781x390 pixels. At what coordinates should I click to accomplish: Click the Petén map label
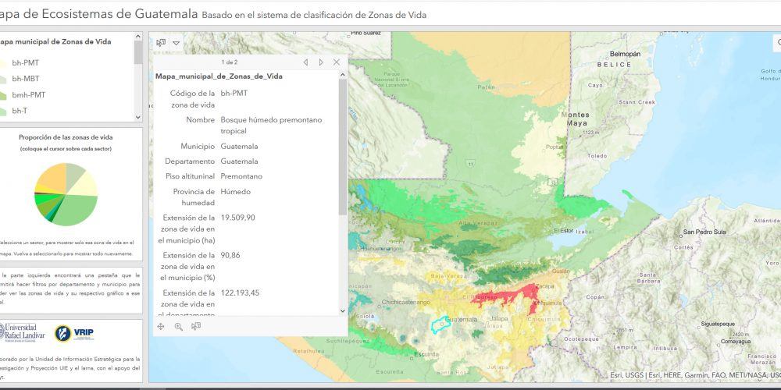point(487,87)
